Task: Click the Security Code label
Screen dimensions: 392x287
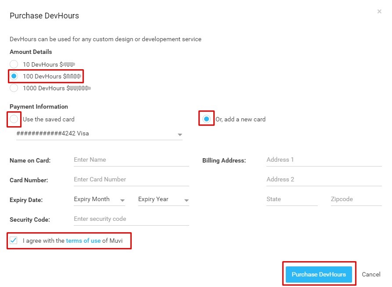Action: click(x=30, y=220)
